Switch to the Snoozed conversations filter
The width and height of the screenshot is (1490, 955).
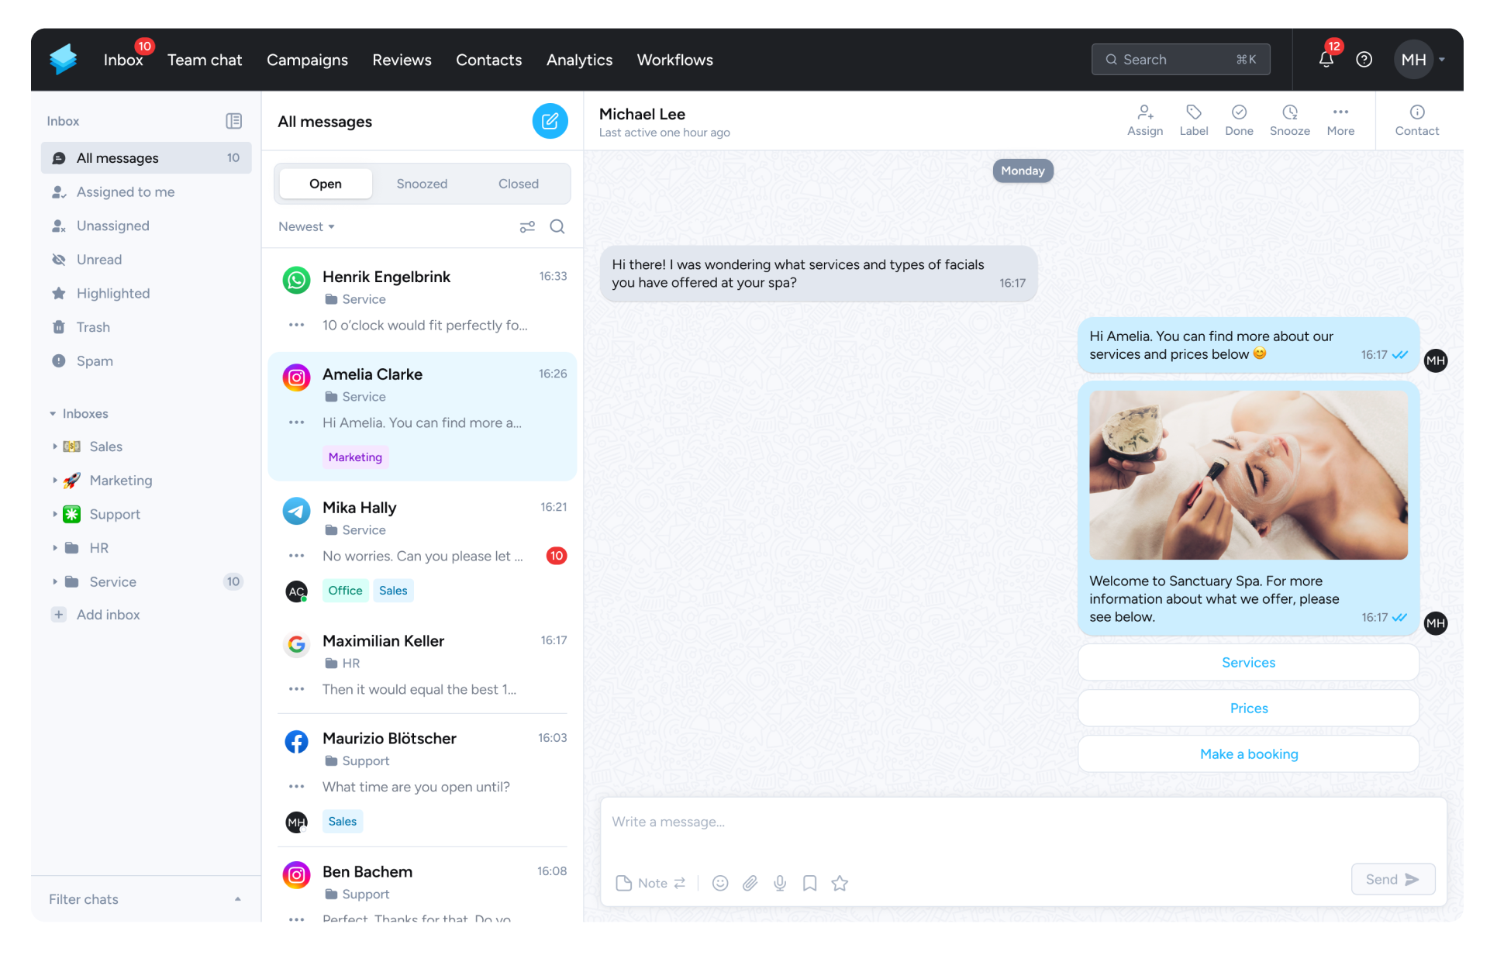coord(422,184)
